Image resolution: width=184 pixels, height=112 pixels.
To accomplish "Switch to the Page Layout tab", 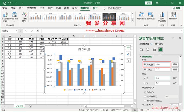I will click(32, 8).
